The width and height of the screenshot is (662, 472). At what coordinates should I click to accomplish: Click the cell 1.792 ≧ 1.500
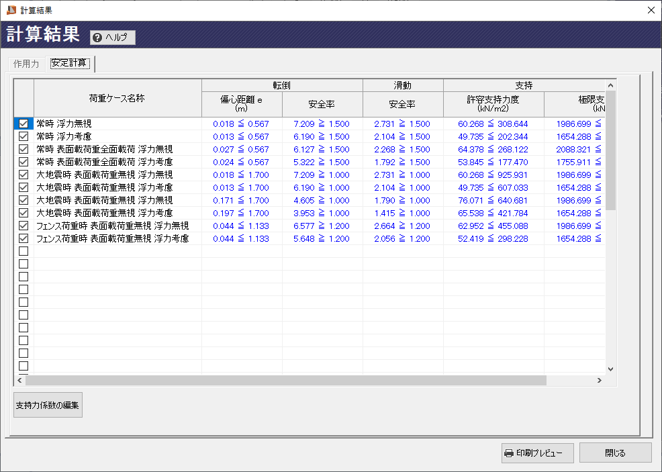402,162
